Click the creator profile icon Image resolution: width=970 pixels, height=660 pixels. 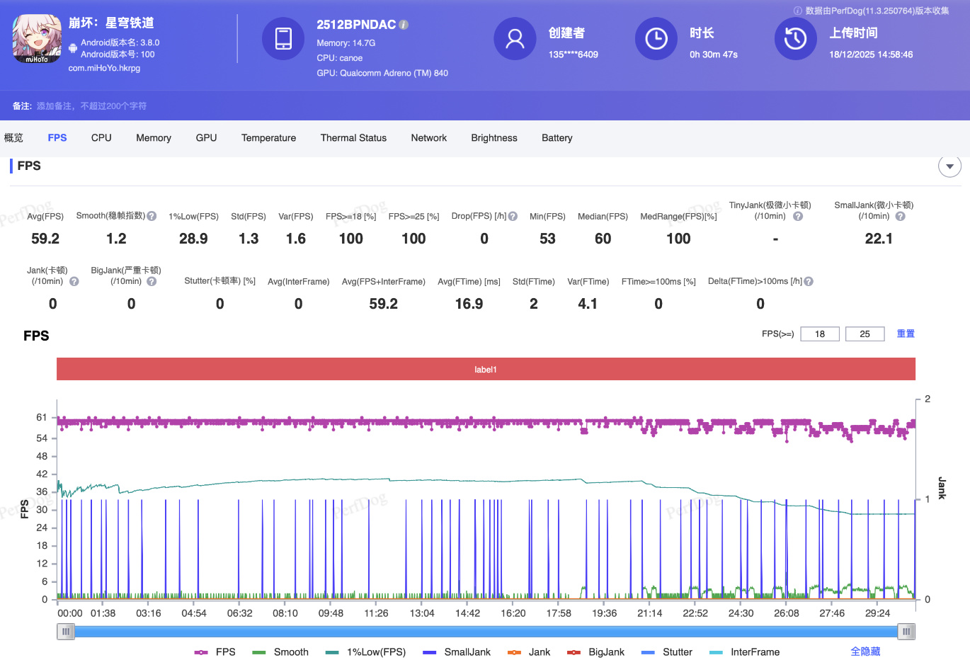point(515,39)
